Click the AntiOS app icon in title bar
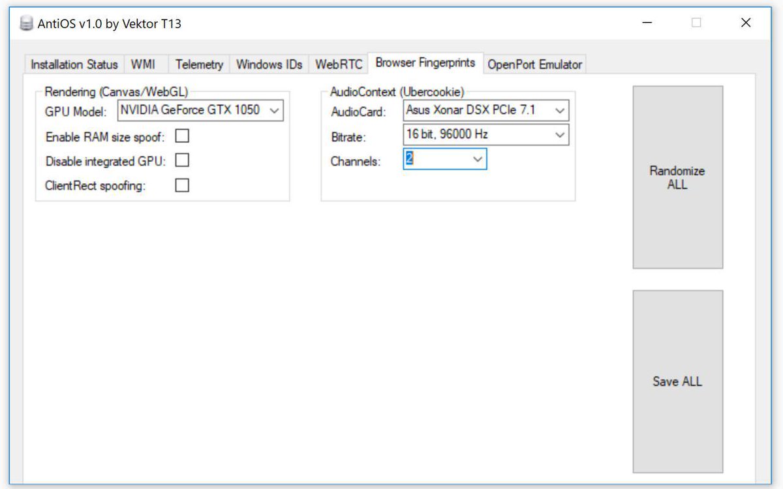The width and height of the screenshot is (783, 489). pos(26,24)
